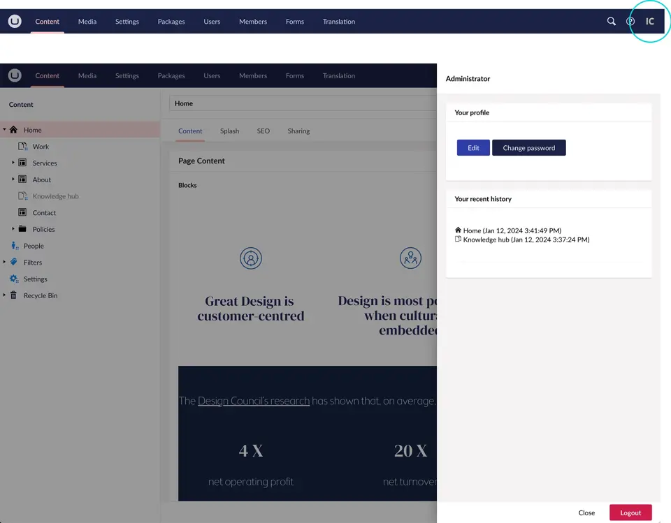Switch to the Splash tab
This screenshot has height=523, width=671.
click(x=229, y=131)
